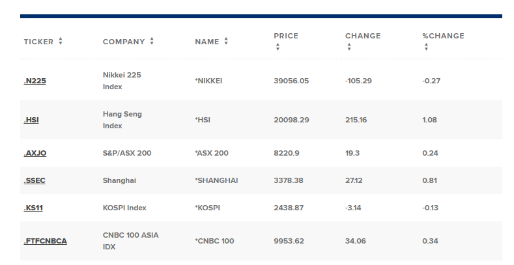
Task: Click the PRICE column header text
Action: click(286, 36)
